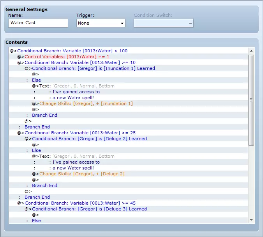
Task: Click the Condition Switch ellipsis button
Action: point(191,23)
